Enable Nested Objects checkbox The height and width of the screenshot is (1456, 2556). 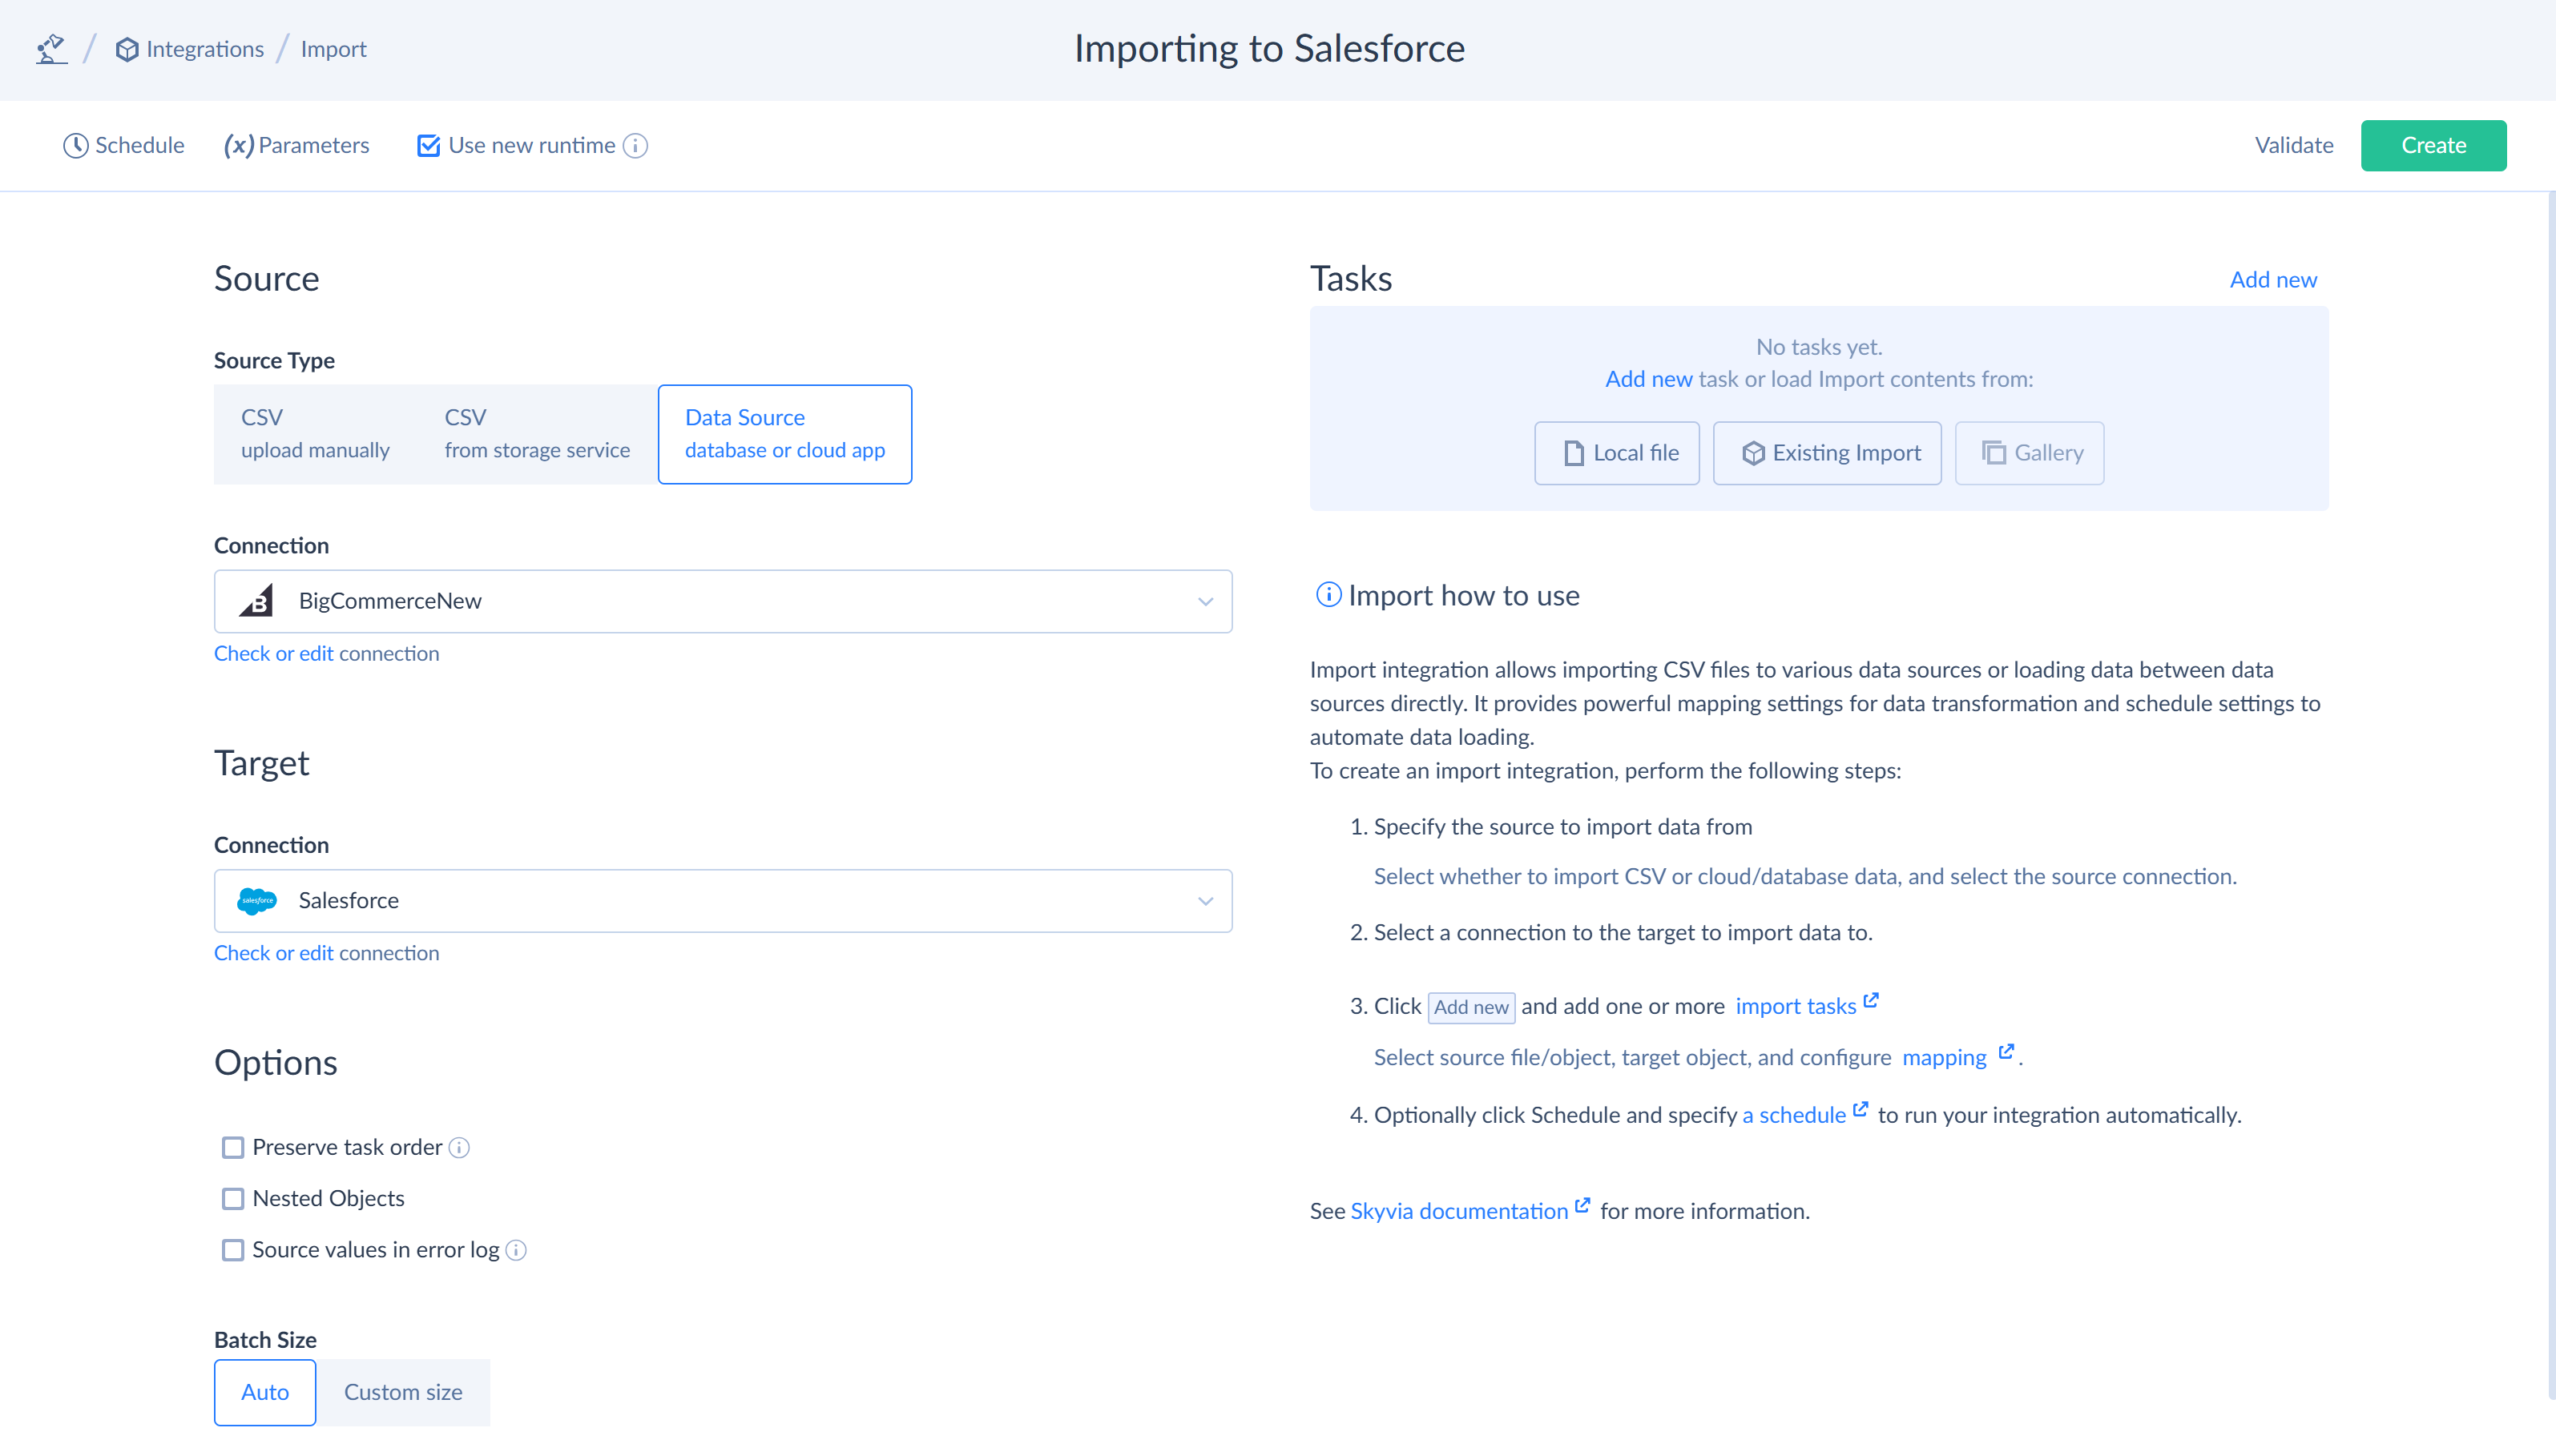coord(233,1199)
